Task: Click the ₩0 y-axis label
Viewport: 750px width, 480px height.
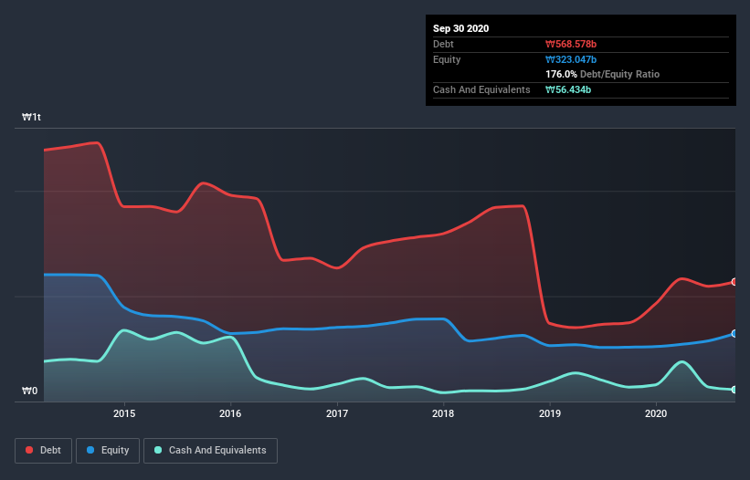Action: point(29,391)
